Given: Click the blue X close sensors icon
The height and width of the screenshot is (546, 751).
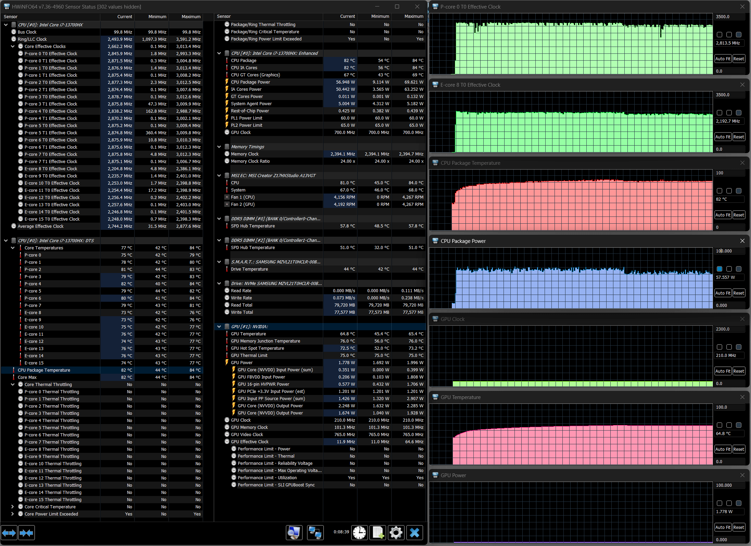Looking at the screenshot, I should [415, 533].
